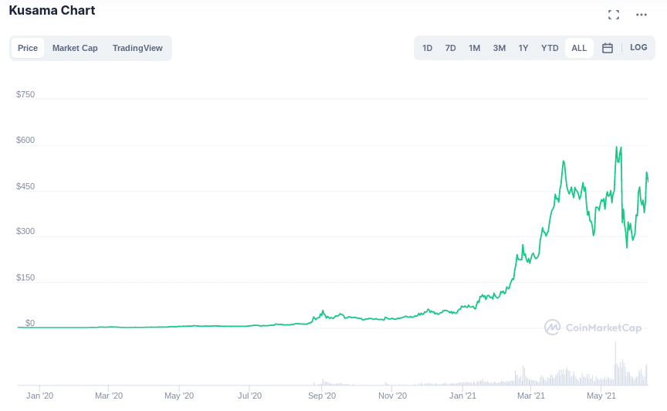Select the YTD time range
Viewport: 667px width, 411px height.
[550, 48]
